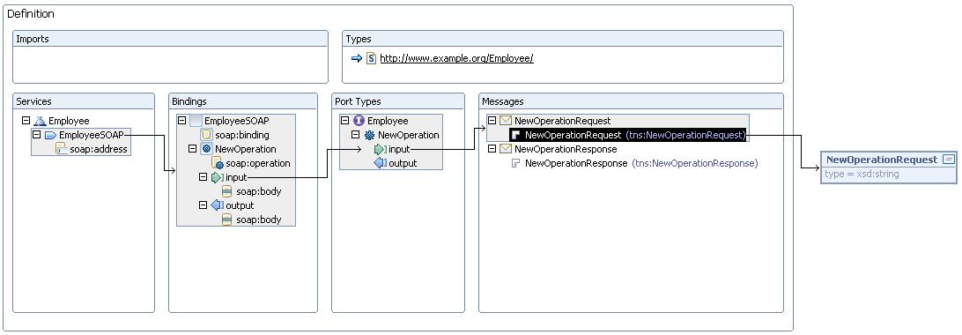Viewport: 962px width, 335px height.
Task: Select the NewOperationRequest message name
Action: tap(563, 121)
